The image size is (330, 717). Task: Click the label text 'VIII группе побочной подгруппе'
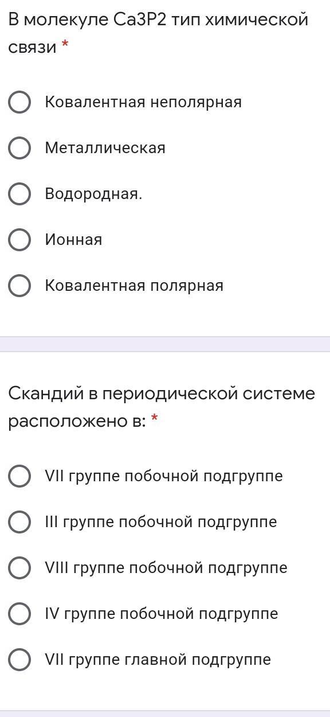166,568
